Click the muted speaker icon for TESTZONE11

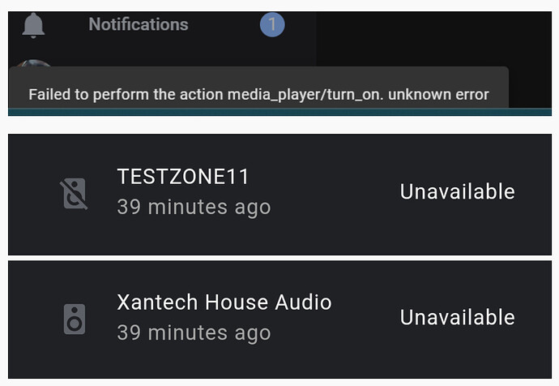[74, 194]
